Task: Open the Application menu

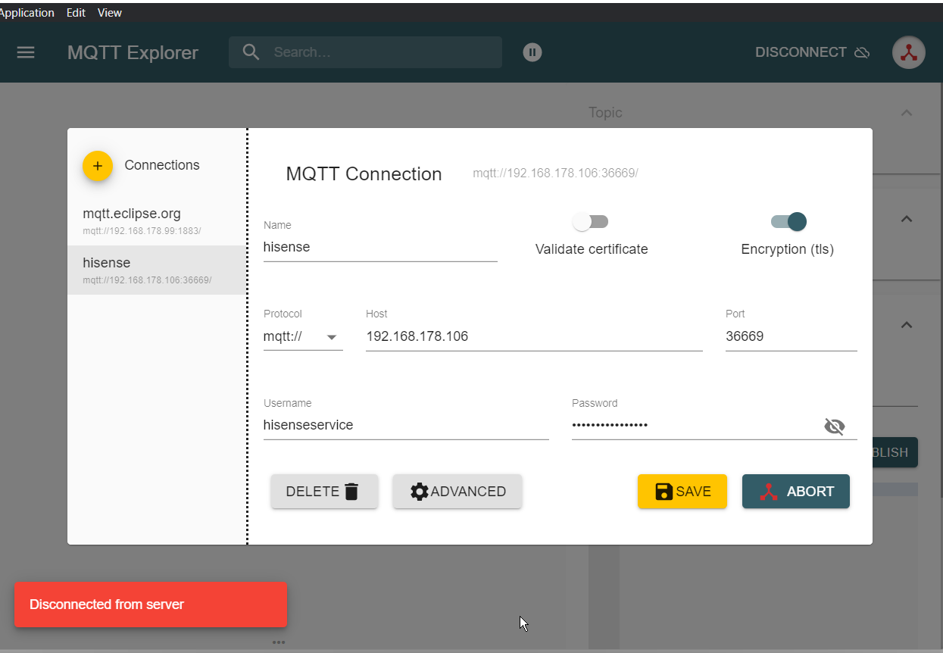Action: 27,13
